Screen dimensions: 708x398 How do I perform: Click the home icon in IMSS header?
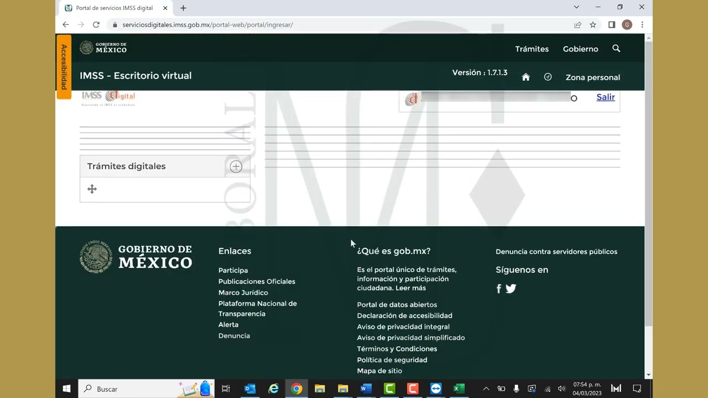click(x=525, y=77)
